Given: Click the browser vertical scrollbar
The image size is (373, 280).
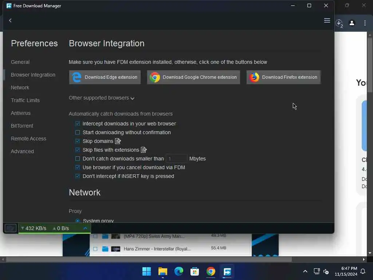Looking at the screenshot, I should [x=370, y=64].
